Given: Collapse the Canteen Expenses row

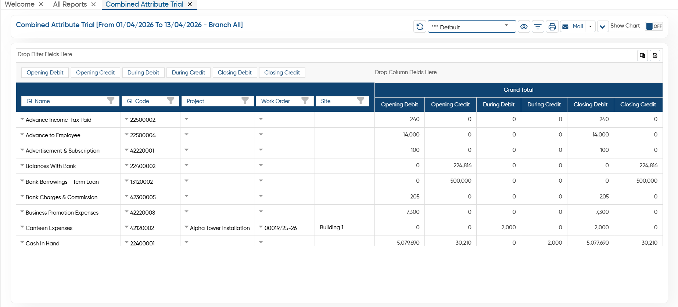Looking at the screenshot, I should [x=22, y=227].
